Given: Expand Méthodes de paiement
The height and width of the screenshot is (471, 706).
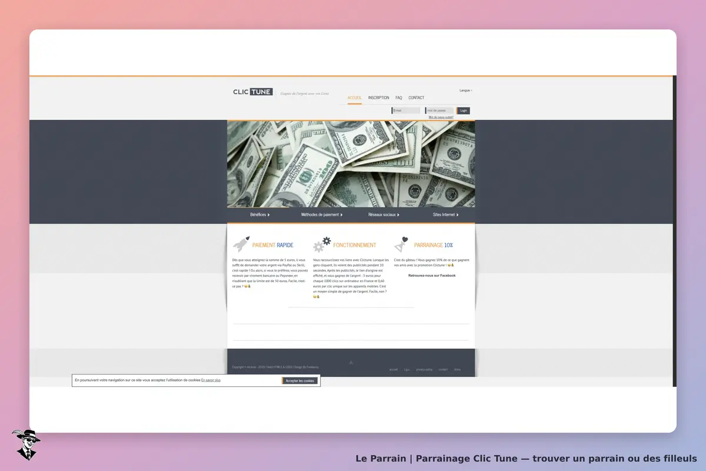Looking at the screenshot, I should point(322,215).
